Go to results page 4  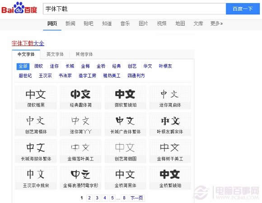105,198
